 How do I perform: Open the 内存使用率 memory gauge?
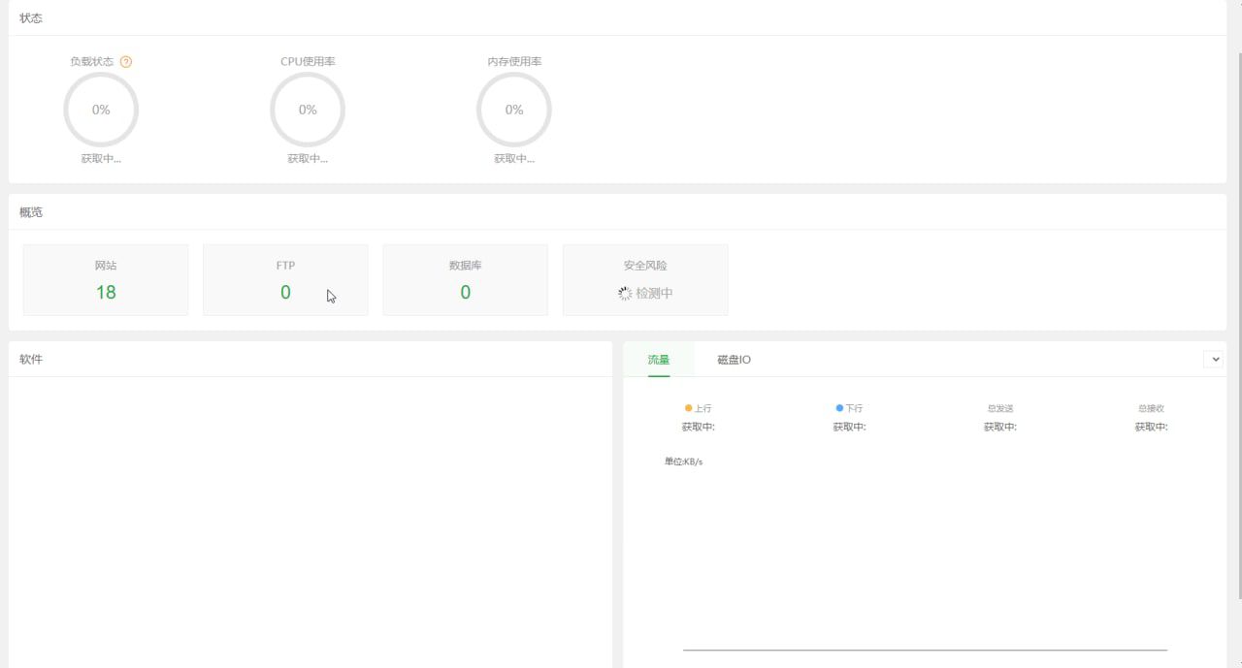point(514,110)
